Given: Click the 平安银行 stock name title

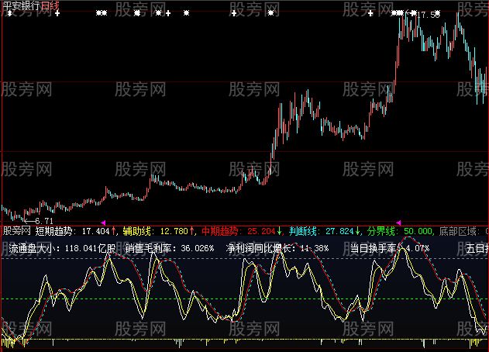Looking at the screenshot, I should (x=21, y=5).
